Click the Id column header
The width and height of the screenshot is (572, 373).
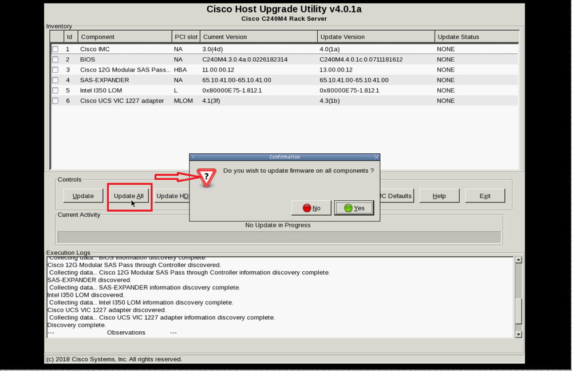pyautogui.click(x=71, y=37)
